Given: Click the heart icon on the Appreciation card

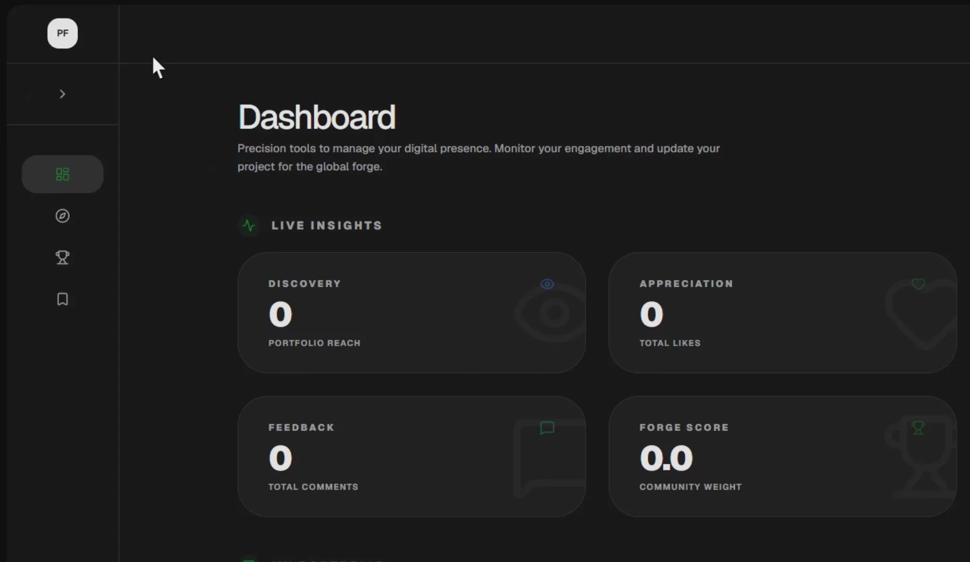Looking at the screenshot, I should pos(918,284).
